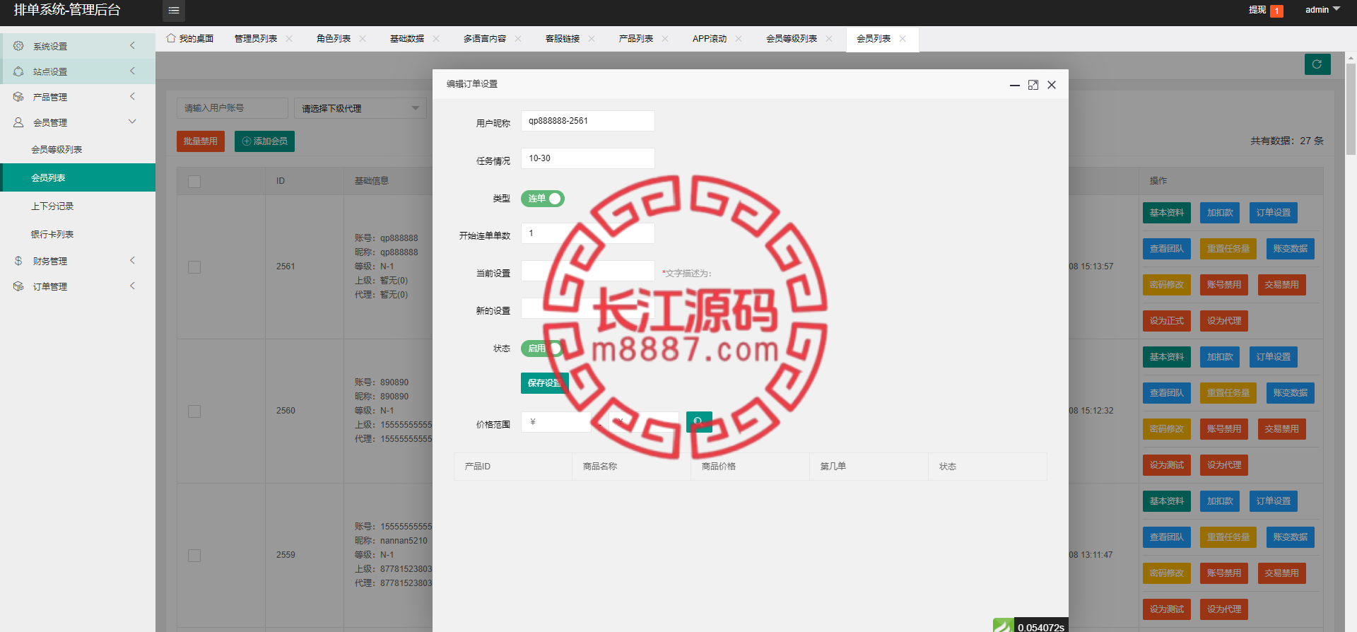Expand the 财务管理 menu chevron

(132, 260)
